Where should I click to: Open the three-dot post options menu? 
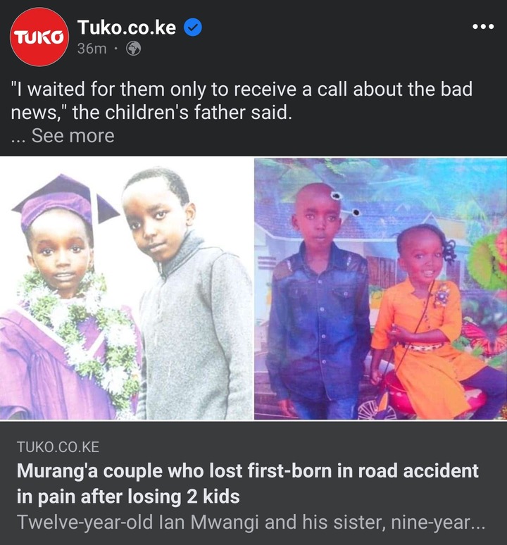pos(483,27)
